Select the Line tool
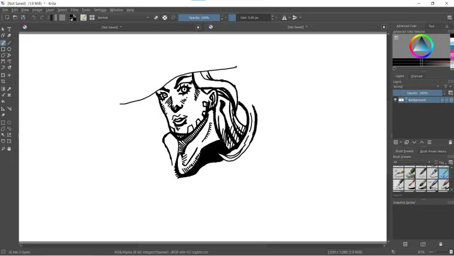Viewport: 454px width, 256px height. click(9, 43)
